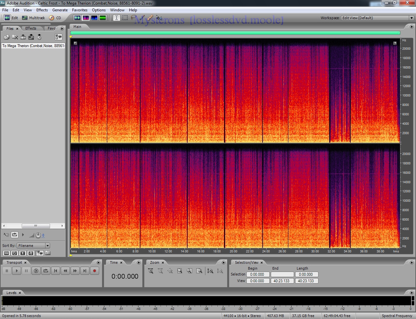416x319 pixels.
Task: Open the Transport panel options menu
Action: click(x=98, y=262)
